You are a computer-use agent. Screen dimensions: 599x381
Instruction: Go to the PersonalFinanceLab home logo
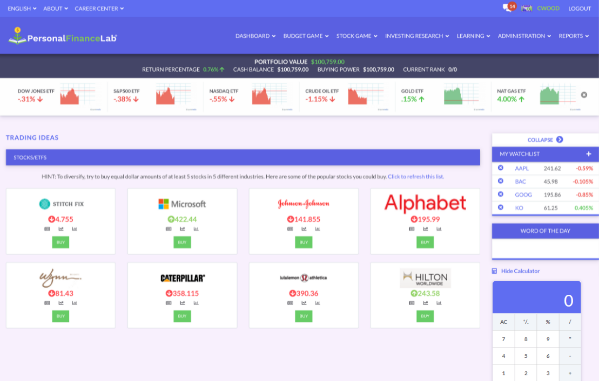[62, 36]
